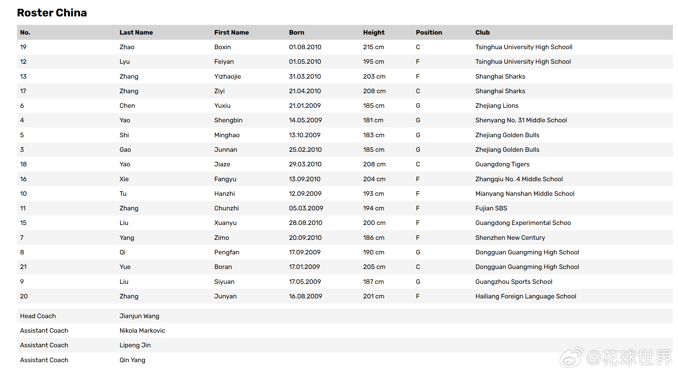Click the first name Yizhaojie
Image resolution: width=678 pixels, height=374 pixels.
227,76
